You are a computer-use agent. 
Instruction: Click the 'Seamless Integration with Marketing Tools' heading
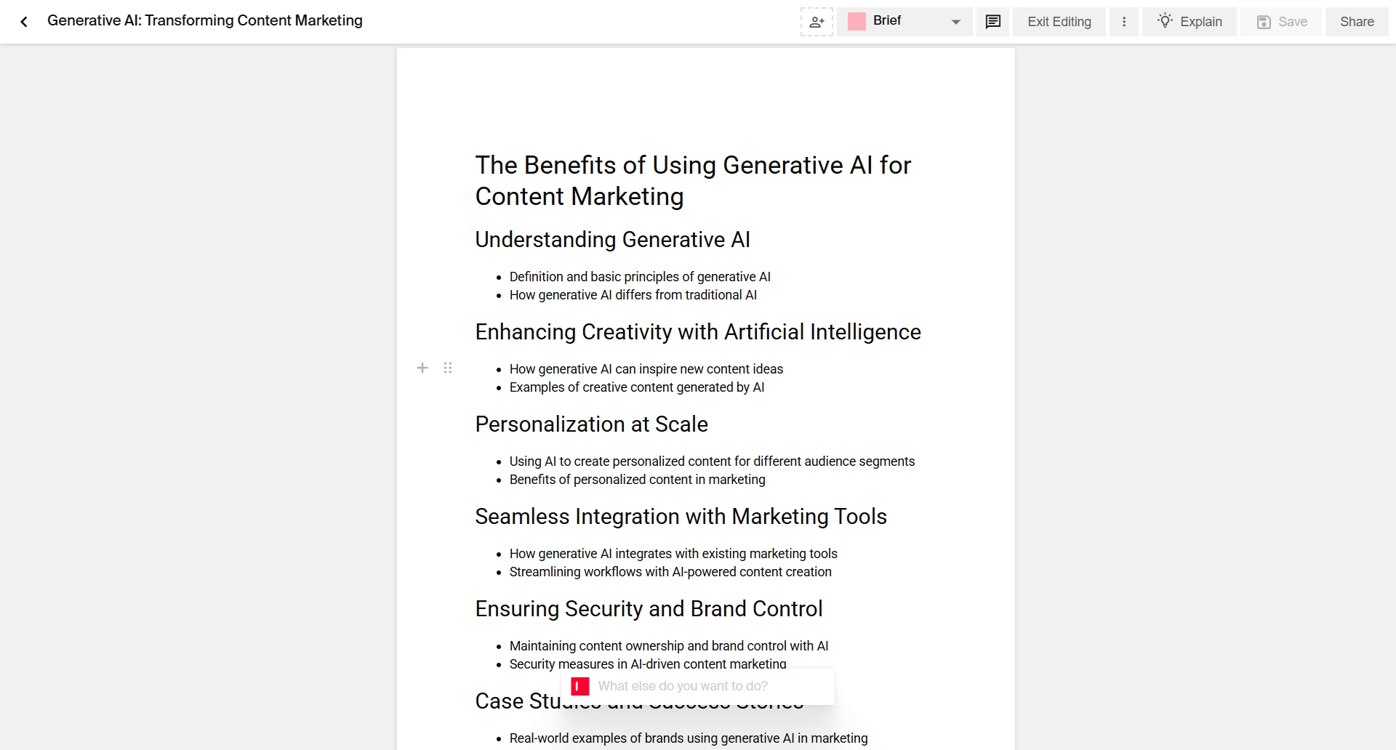pos(681,516)
